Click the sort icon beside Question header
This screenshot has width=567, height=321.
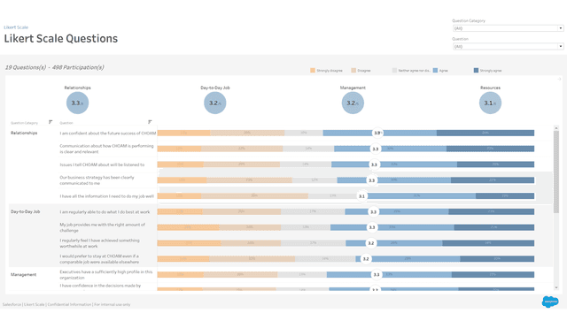pyautogui.click(x=150, y=122)
